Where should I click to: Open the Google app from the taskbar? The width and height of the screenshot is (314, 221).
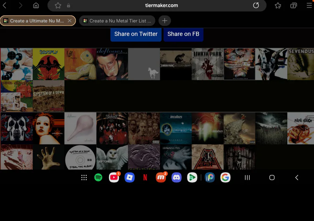pos(225,177)
